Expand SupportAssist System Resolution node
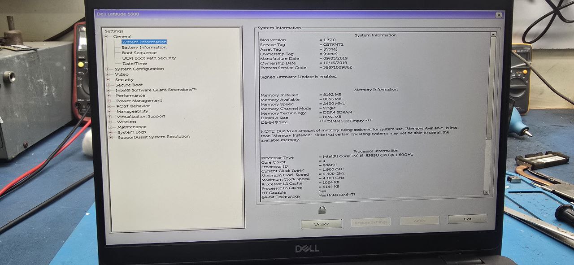Viewport: 574px width, 265px height. [111, 137]
